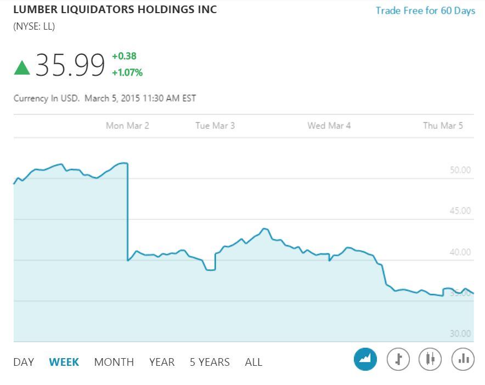
Task: Click the Tue Mar 3 date label
Action: point(215,126)
